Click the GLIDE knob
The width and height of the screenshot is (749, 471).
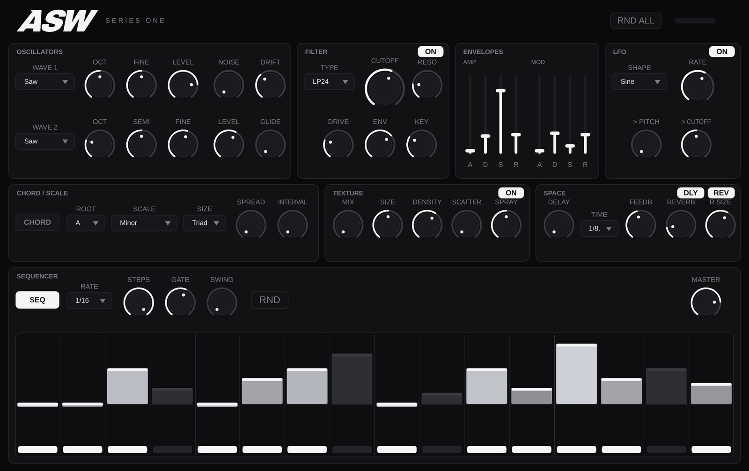click(270, 145)
